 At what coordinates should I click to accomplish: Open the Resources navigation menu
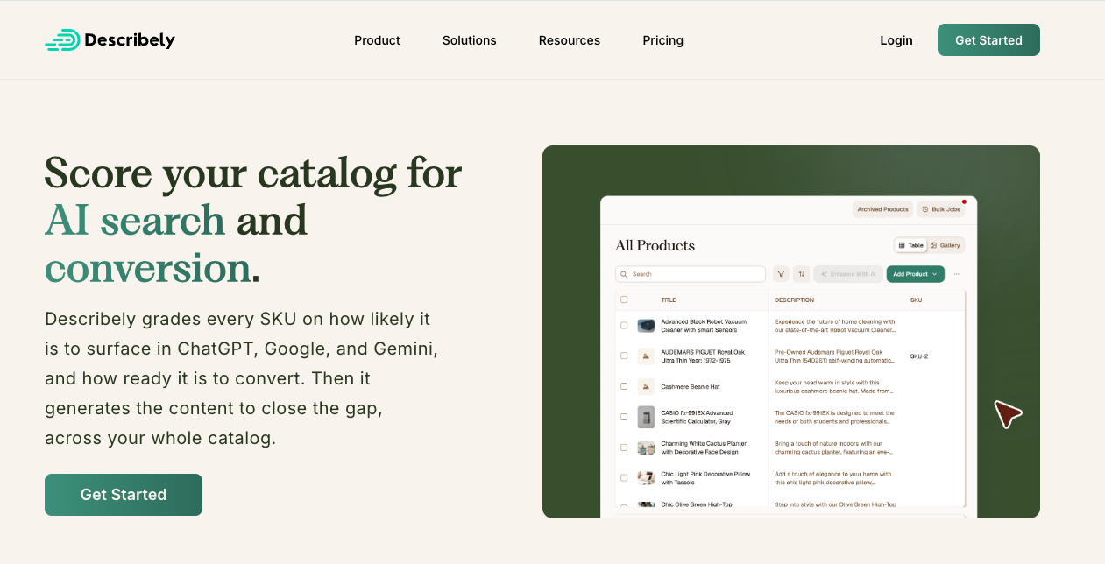click(x=570, y=40)
